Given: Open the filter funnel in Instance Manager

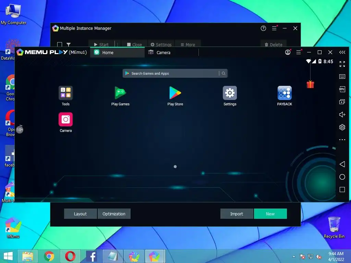Looking at the screenshot, I should (69, 45).
